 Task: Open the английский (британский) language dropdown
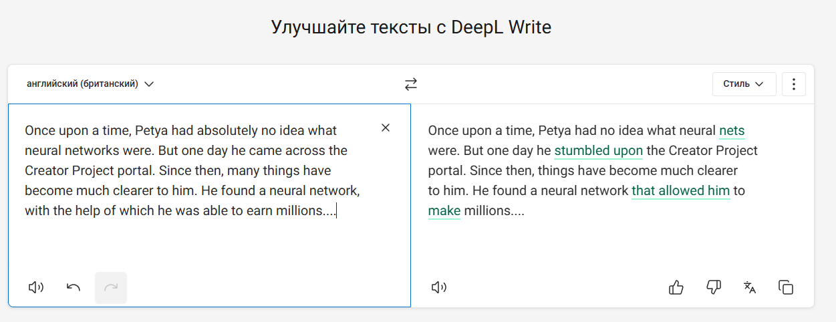tap(90, 84)
